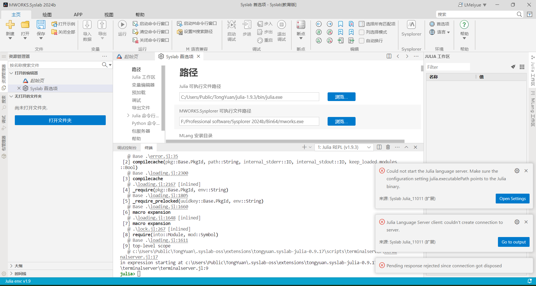Image resolution: width=536 pixels, height=286 pixels.
Task: Expand the Julia 命令行 settings item
Action: point(128,116)
